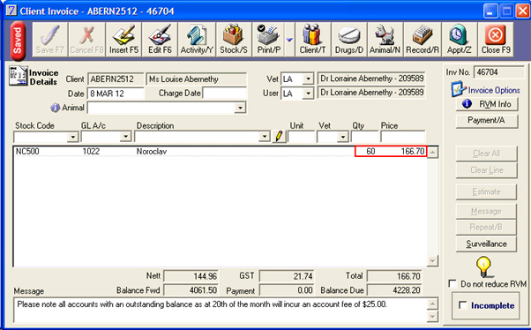Click the Edit F6 toolbar icon
Viewport: 531px width, 330px height.
(160, 40)
